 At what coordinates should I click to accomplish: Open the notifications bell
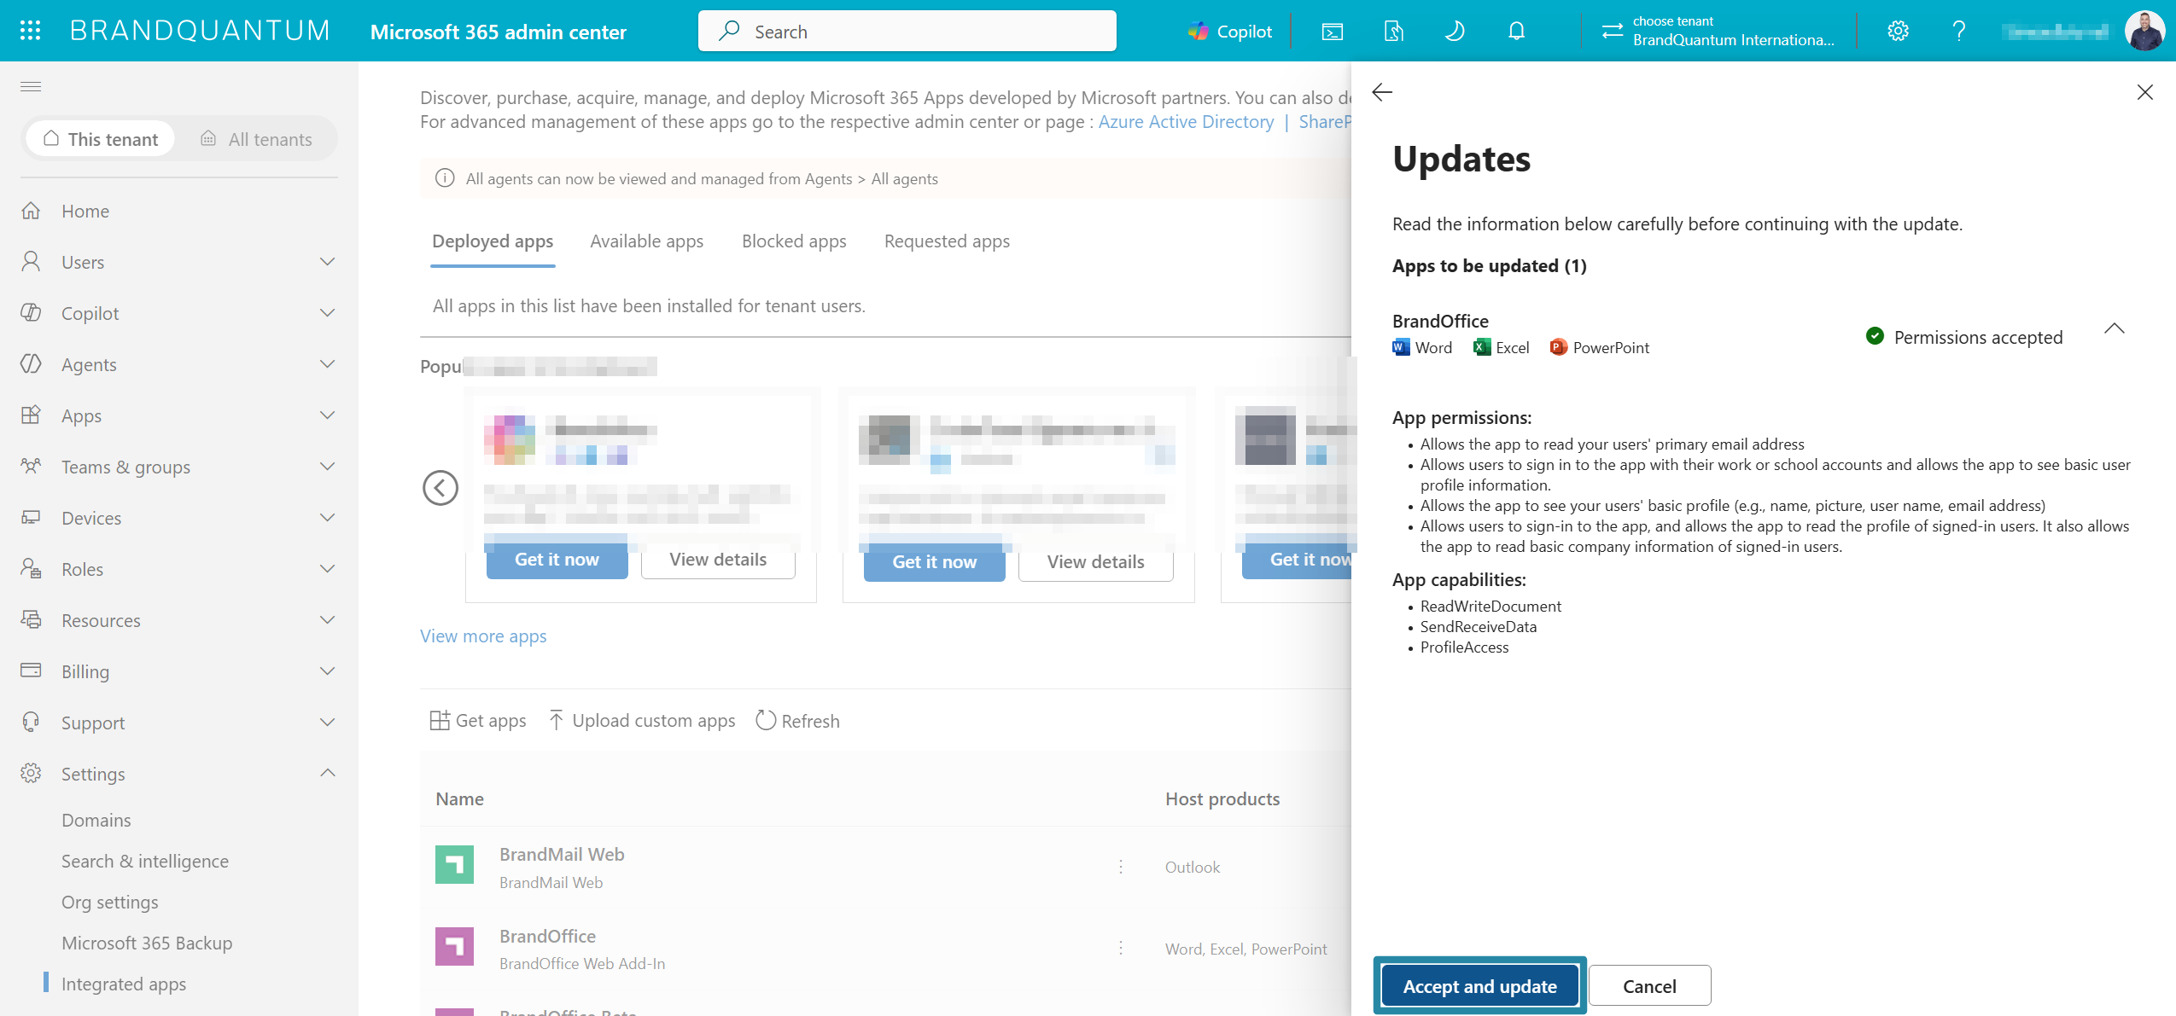[1516, 32]
